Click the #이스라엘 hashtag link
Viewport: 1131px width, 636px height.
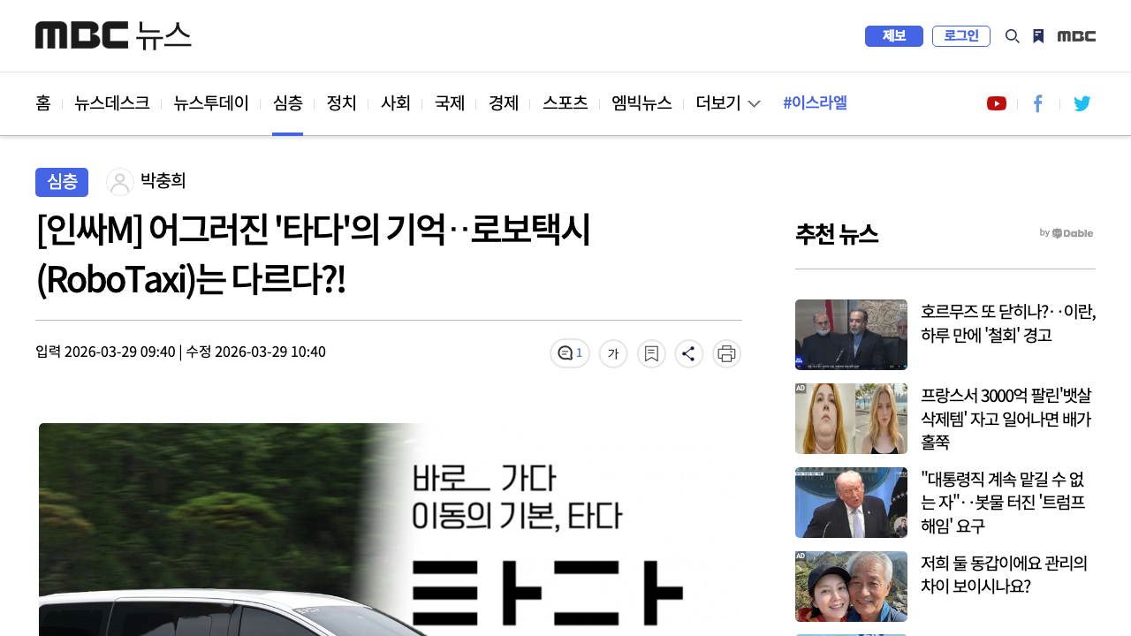815,103
